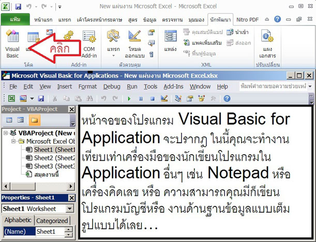
Task: Open the Sheet1 Worksheet object dropdown
Action: click(x=70, y=208)
